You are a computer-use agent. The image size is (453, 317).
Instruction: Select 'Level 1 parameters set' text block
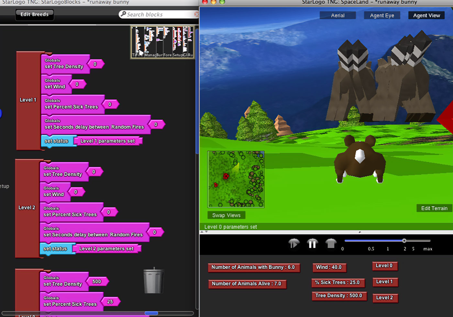(108, 141)
